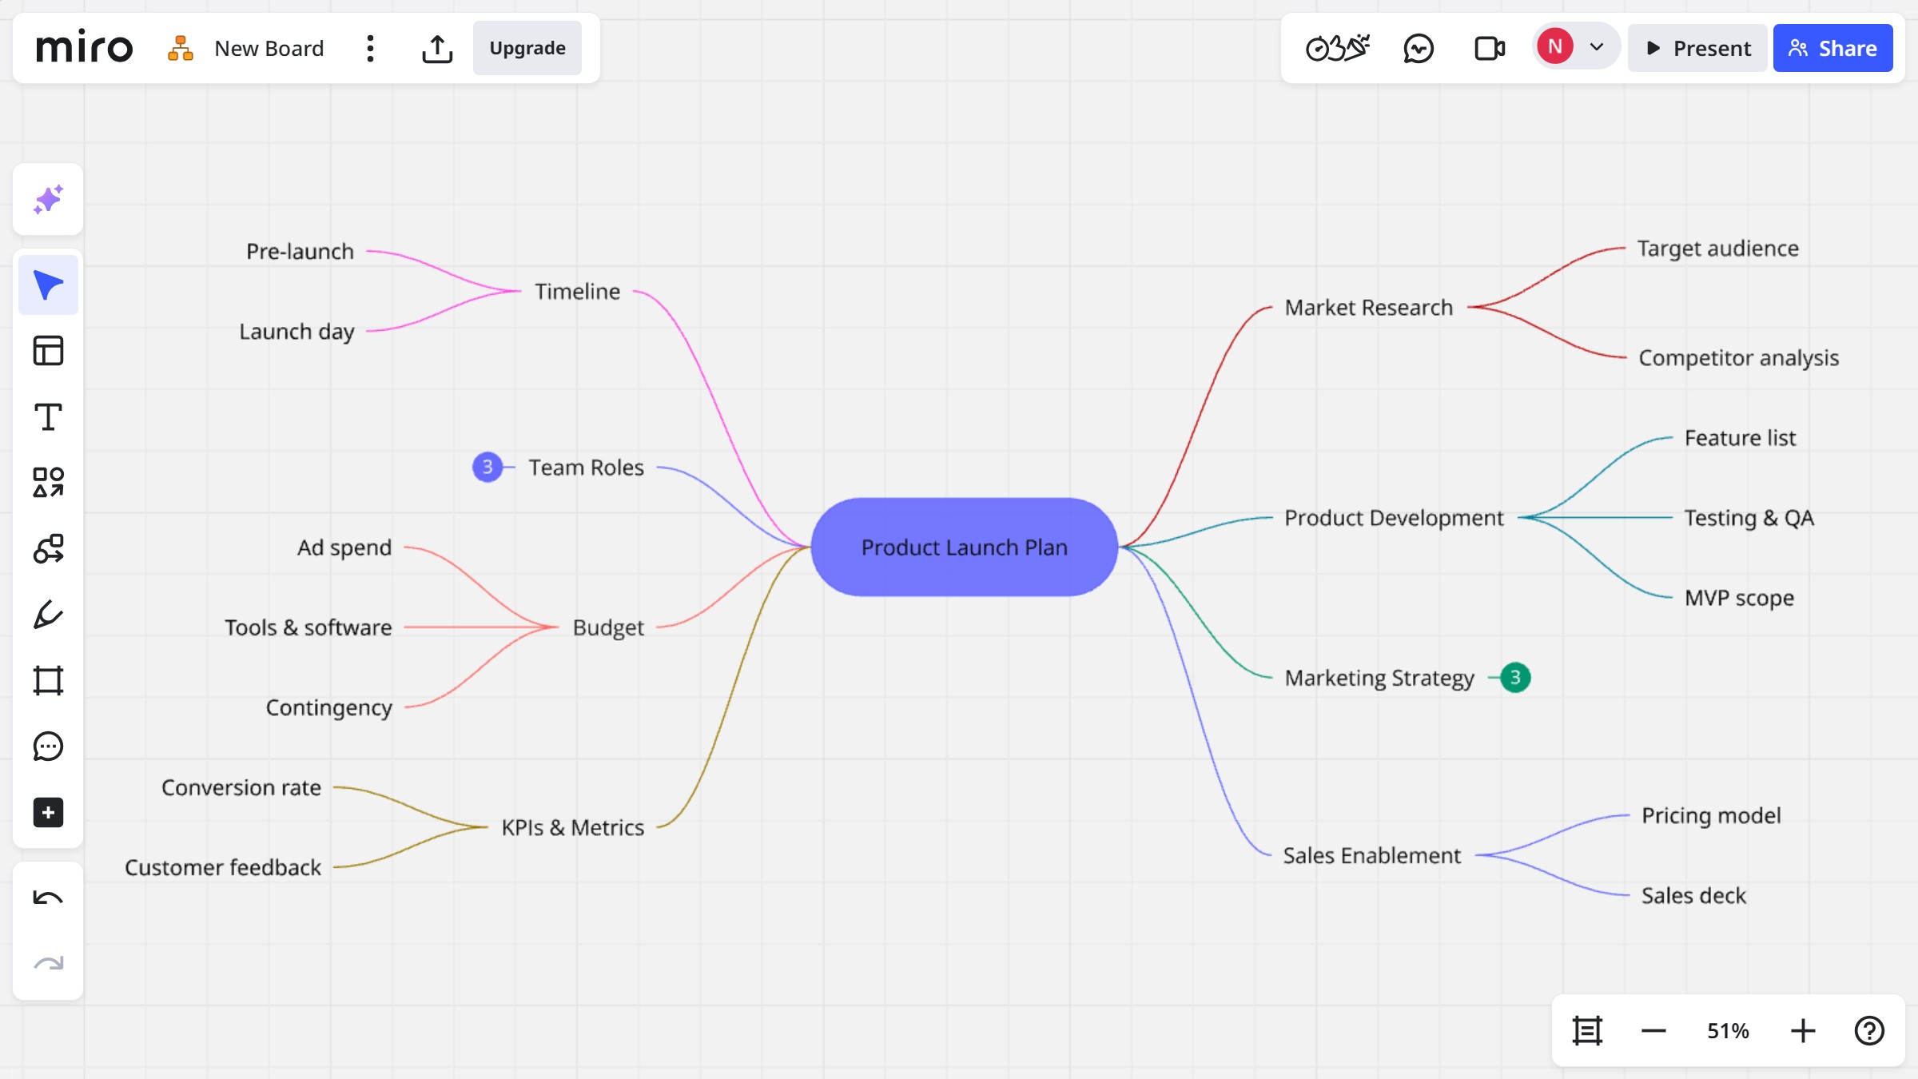Select the Text tool
The image size is (1918, 1079).
click(x=48, y=417)
